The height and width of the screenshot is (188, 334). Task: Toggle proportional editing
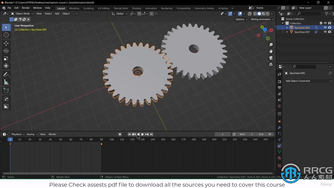tap(152, 14)
